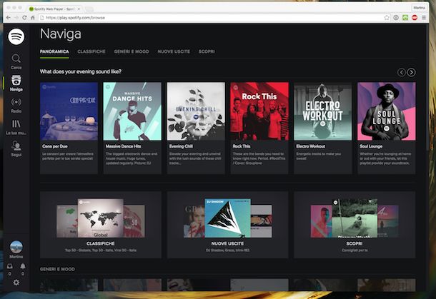Bookmark the page with the star icon
The width and height of the screenshot is (436, 299).
tap(387, 18)
